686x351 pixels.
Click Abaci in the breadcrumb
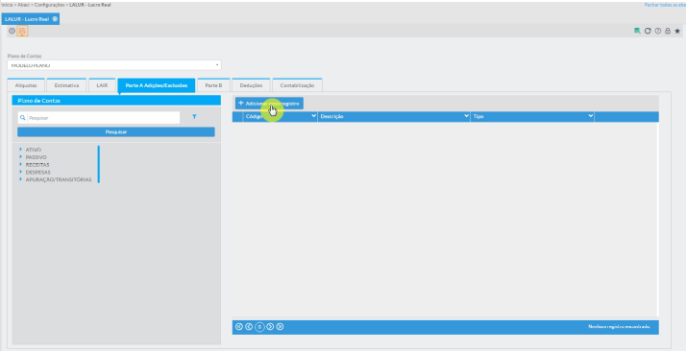pos(23,5)
